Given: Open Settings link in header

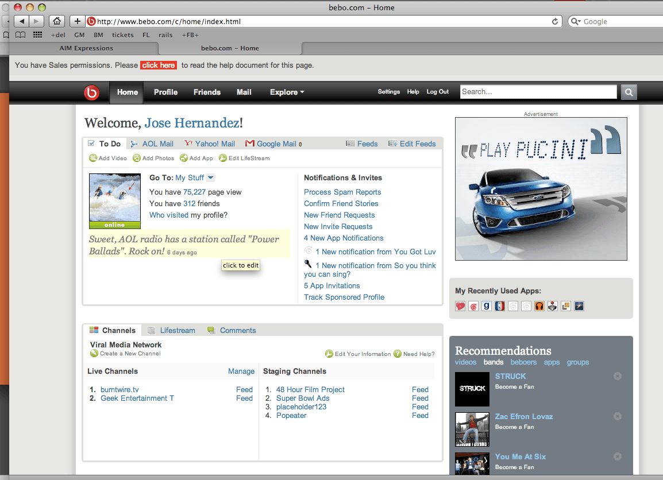Looking at the screenshot, I should pyautogui.click(x=388, y=92).
